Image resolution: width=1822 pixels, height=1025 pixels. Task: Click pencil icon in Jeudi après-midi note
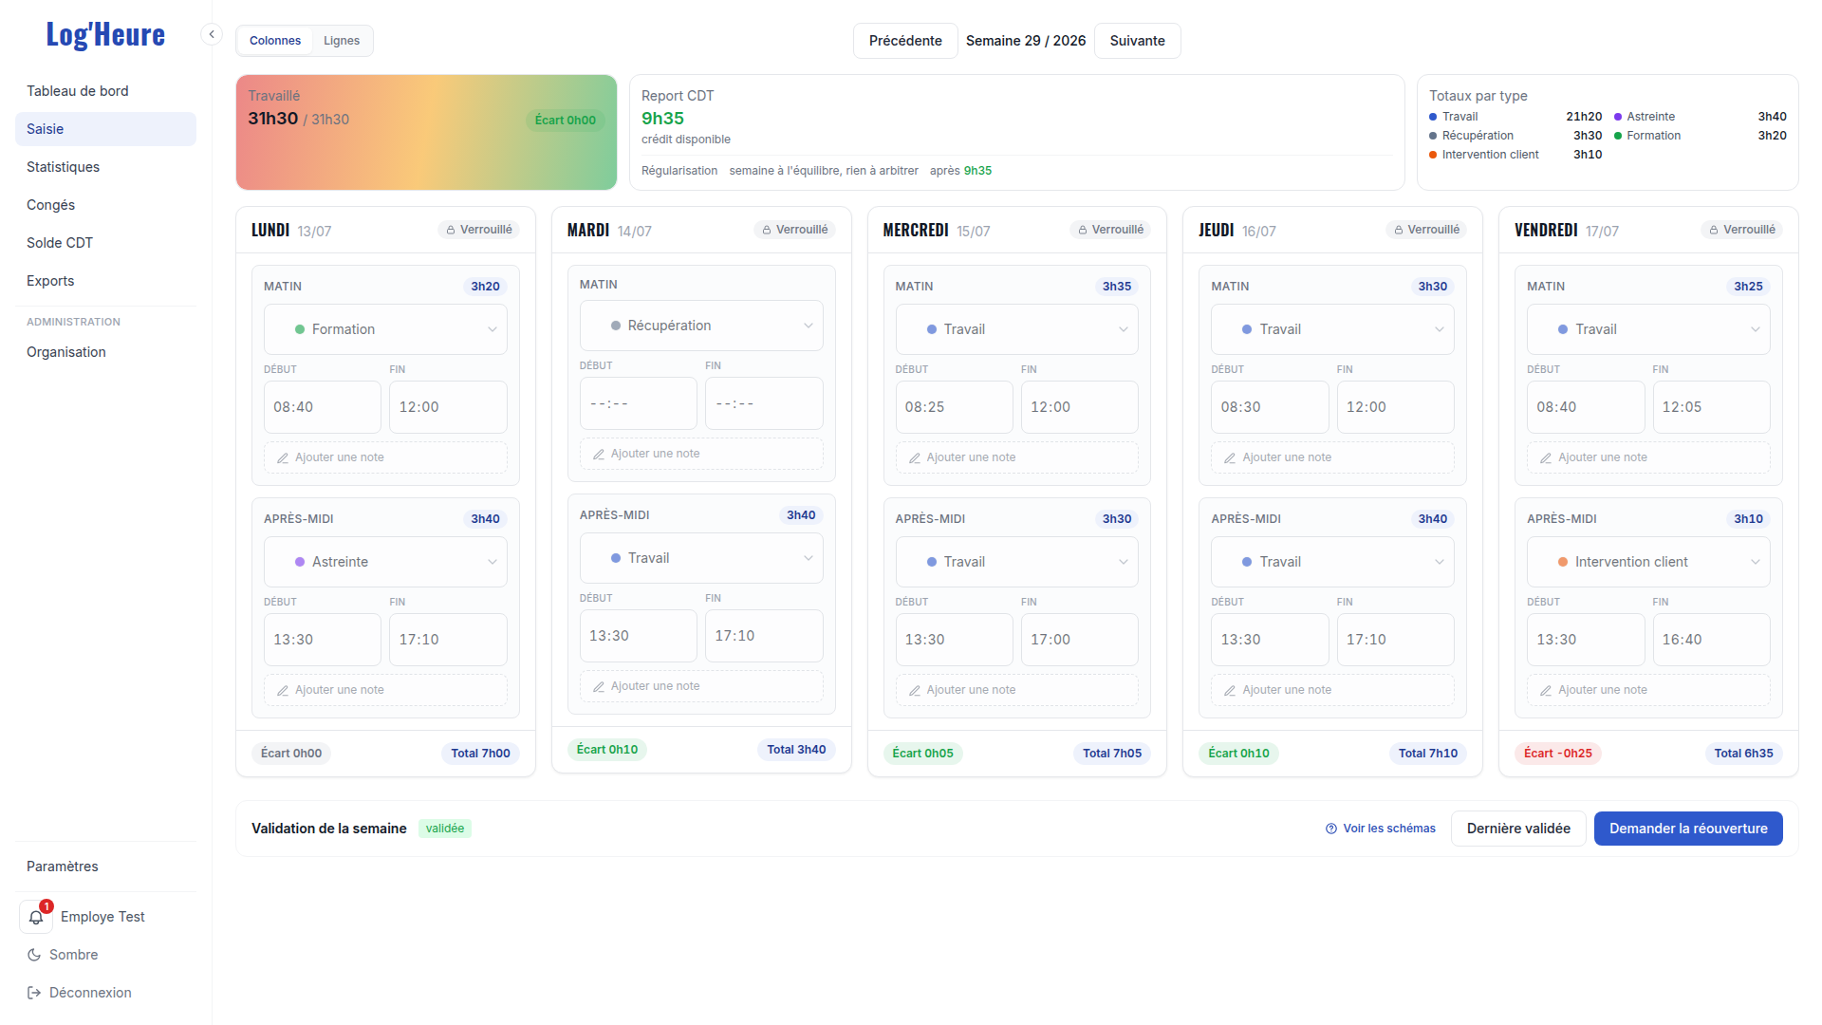[1230, 690]
